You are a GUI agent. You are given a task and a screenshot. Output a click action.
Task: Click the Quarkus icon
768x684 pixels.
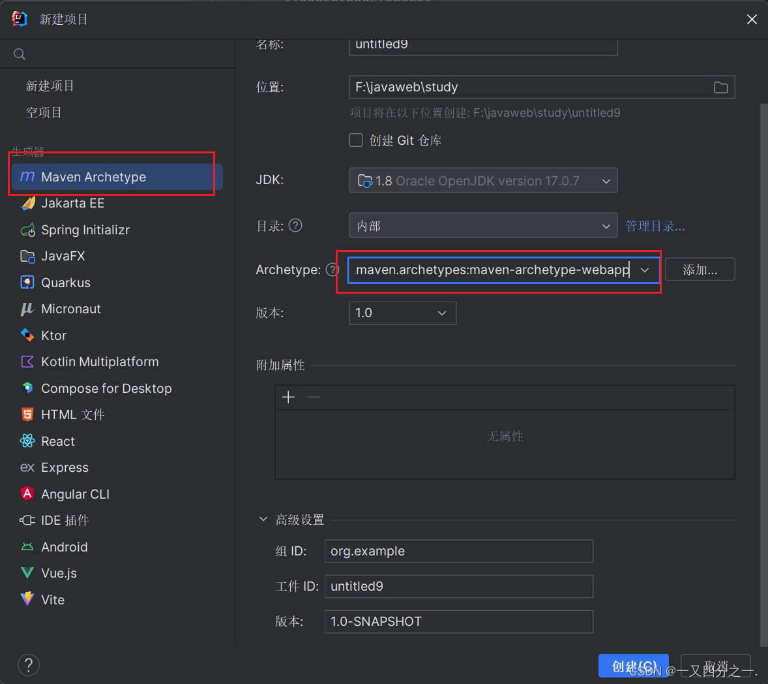point(27,283)
